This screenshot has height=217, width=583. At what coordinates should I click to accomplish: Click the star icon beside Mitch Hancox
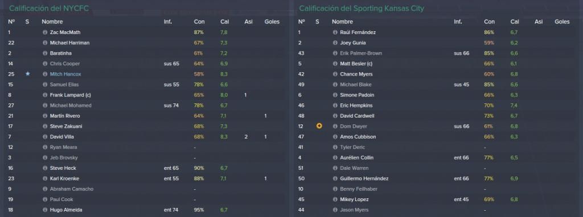point(27,74)
